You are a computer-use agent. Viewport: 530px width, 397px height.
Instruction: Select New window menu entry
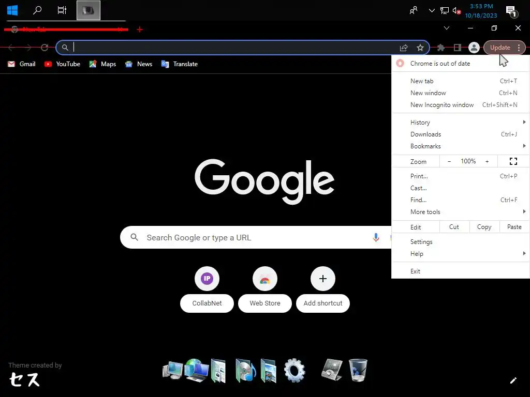[460, 93]
